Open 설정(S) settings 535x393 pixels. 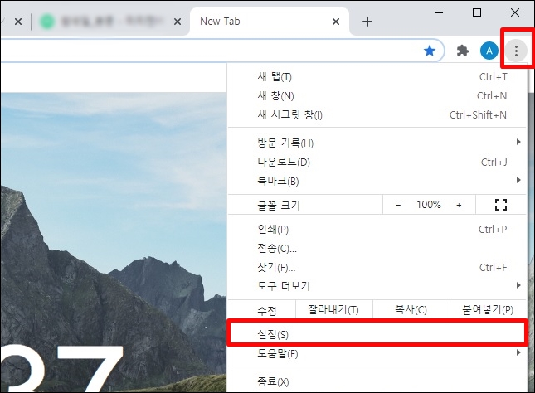coord(377,334)
